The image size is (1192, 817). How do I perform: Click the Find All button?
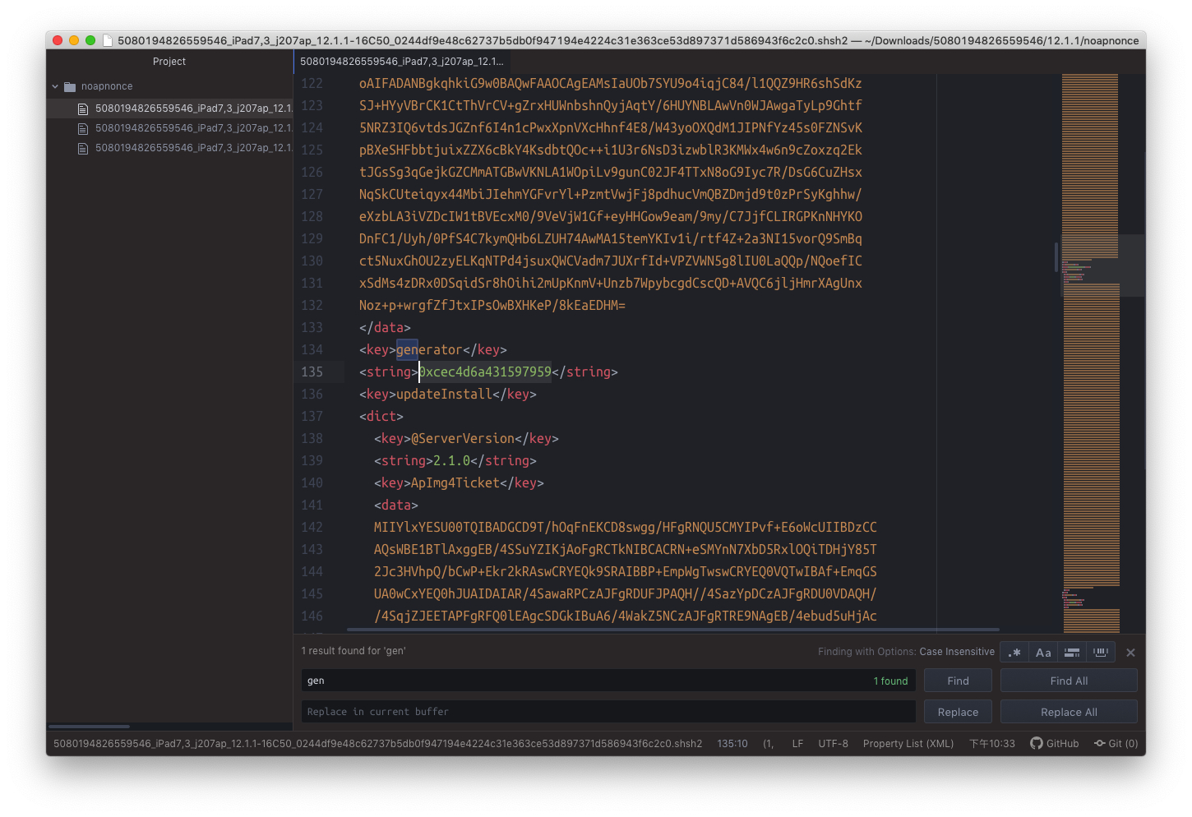point(1068,681)
